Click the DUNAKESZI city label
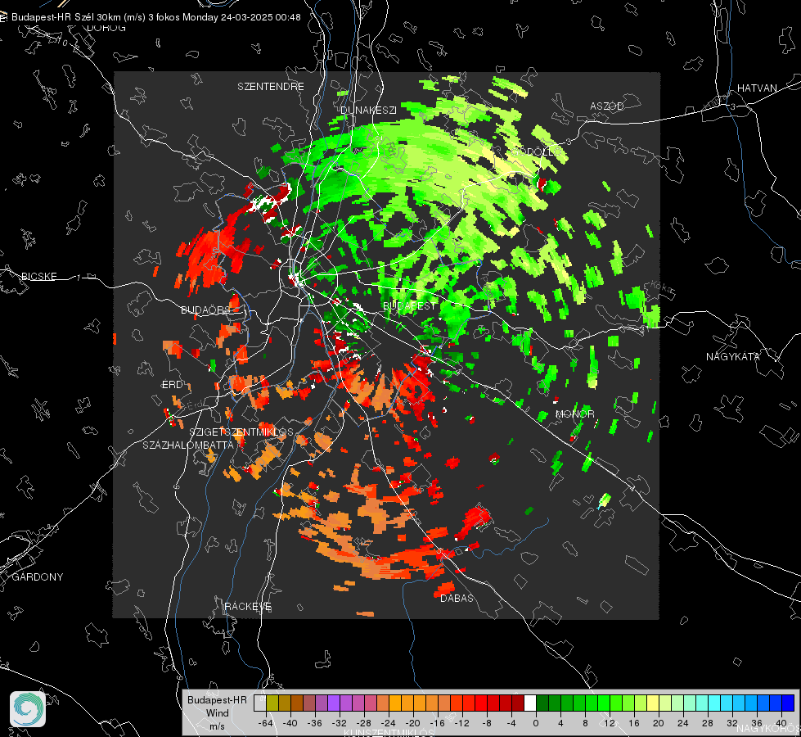This screenshot has width=801, height=737. click(368, 110)
